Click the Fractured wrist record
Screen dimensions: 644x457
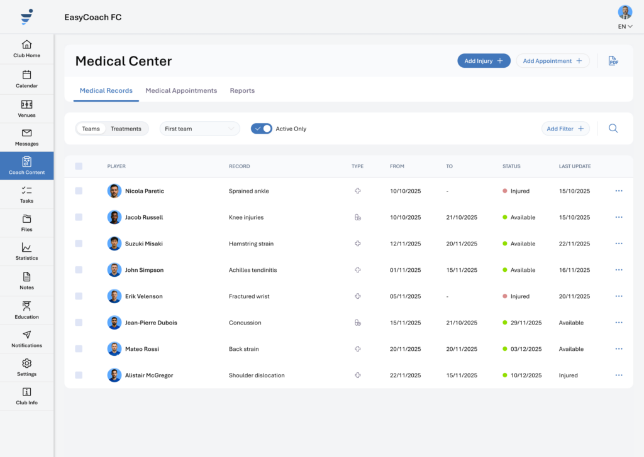(x=249, y=296)
